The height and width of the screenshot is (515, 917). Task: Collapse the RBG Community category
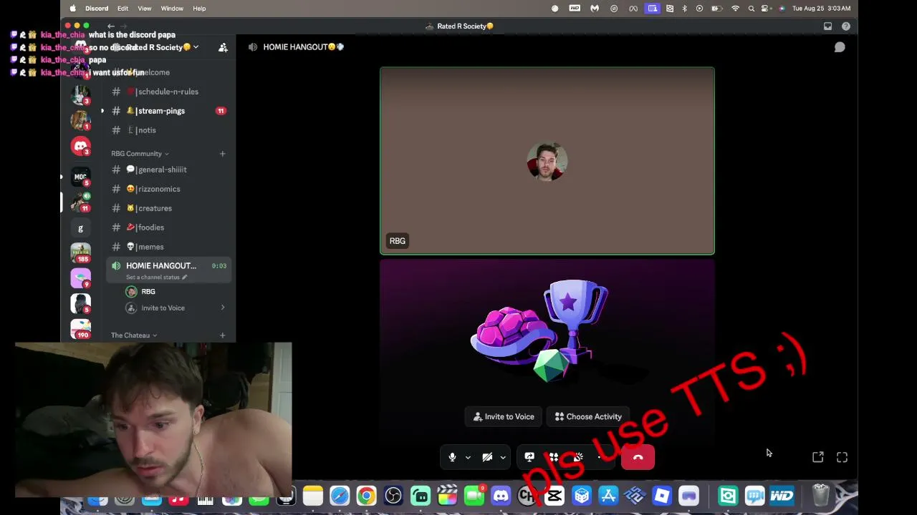(140, 154)
